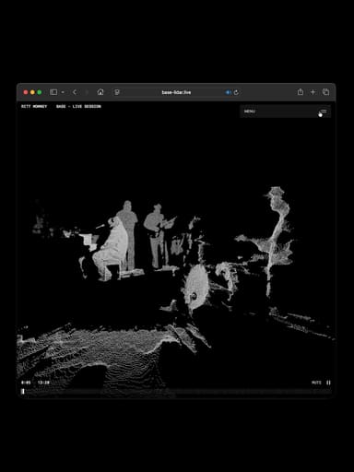The height and width of the screenshot is (472, 354).
Task: Click the artist name text at page top-left
Action: (34, 106)
